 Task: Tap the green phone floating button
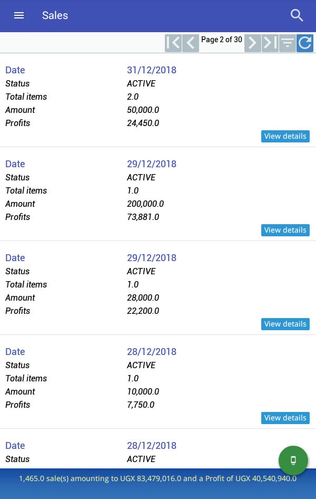(x=293, y=460)
